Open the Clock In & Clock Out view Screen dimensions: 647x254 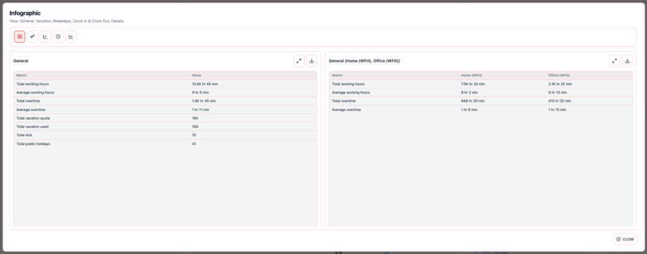(x=58, y=37)
